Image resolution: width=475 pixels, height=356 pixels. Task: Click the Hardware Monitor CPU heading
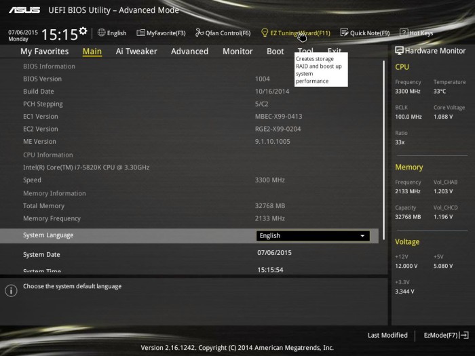(402, 67)
